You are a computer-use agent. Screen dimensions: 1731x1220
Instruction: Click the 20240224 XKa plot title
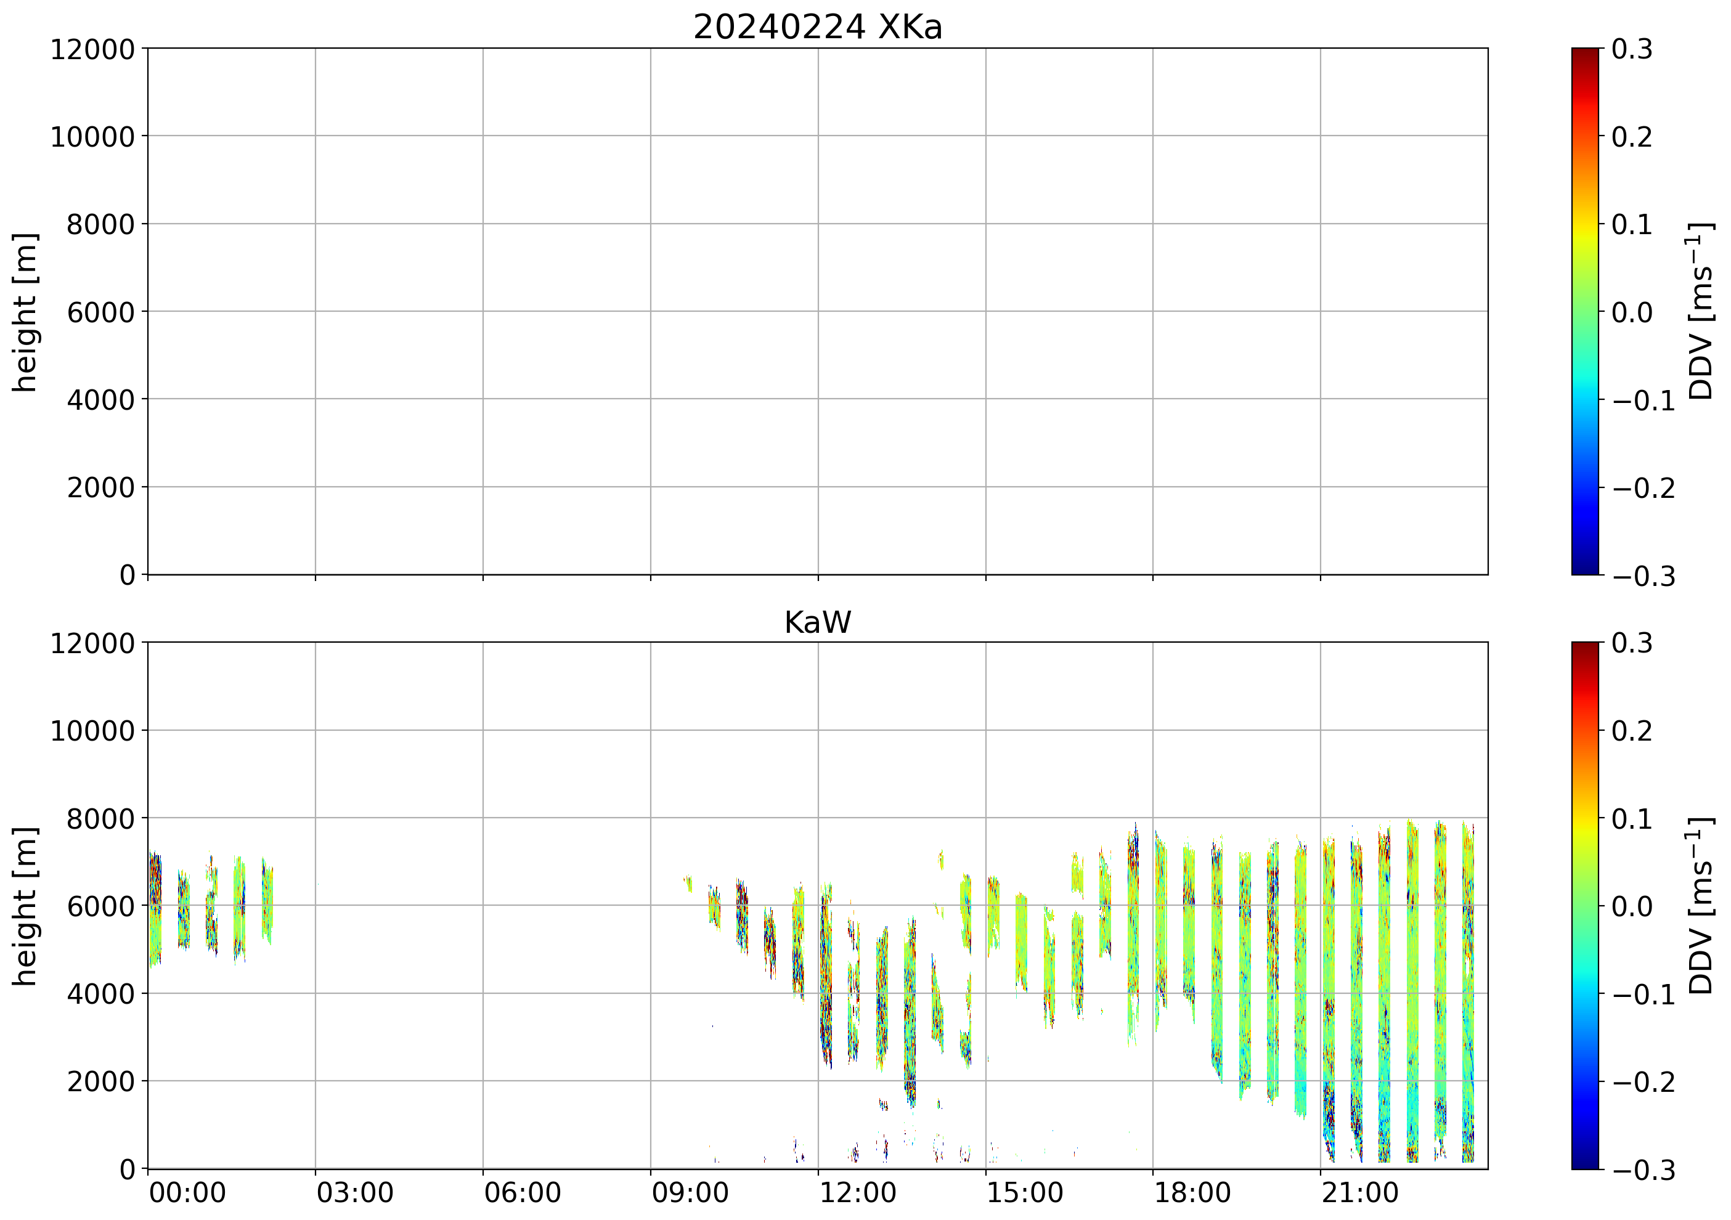[817, 28]
